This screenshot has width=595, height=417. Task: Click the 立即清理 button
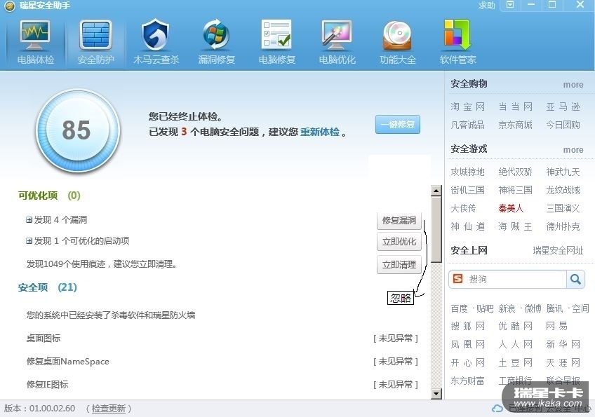pyautogui.click(x=399, y=265)
